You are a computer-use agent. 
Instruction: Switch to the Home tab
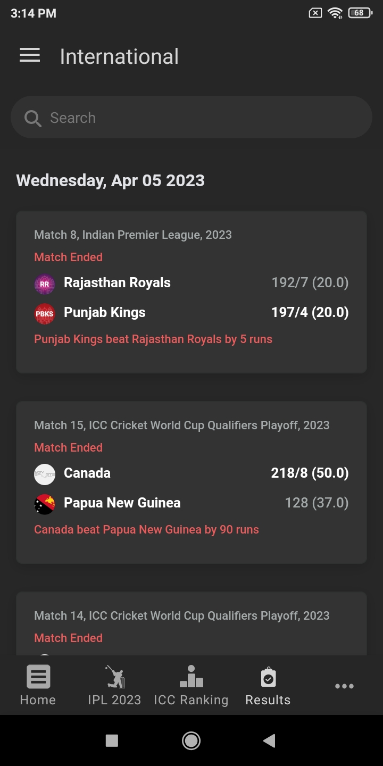click(38, 685)
